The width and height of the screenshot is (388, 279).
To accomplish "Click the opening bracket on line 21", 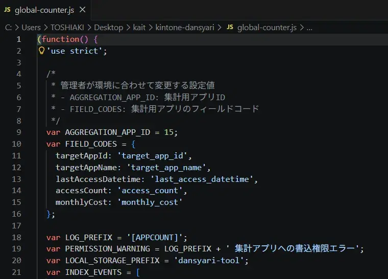I will coord(138,272).
